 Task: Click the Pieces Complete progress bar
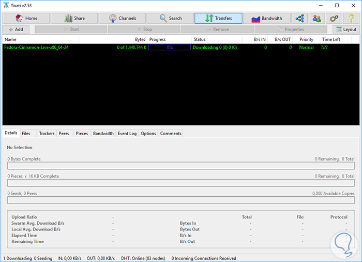point(181,183)
